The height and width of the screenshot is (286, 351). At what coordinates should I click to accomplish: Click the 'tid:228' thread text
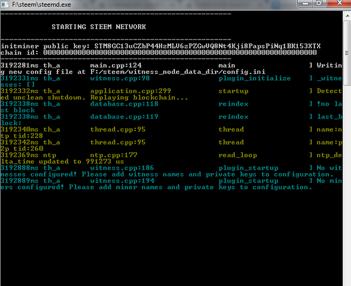tap(28, 136)
